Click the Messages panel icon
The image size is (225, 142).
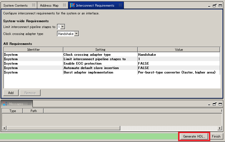[x=5, y=104]
